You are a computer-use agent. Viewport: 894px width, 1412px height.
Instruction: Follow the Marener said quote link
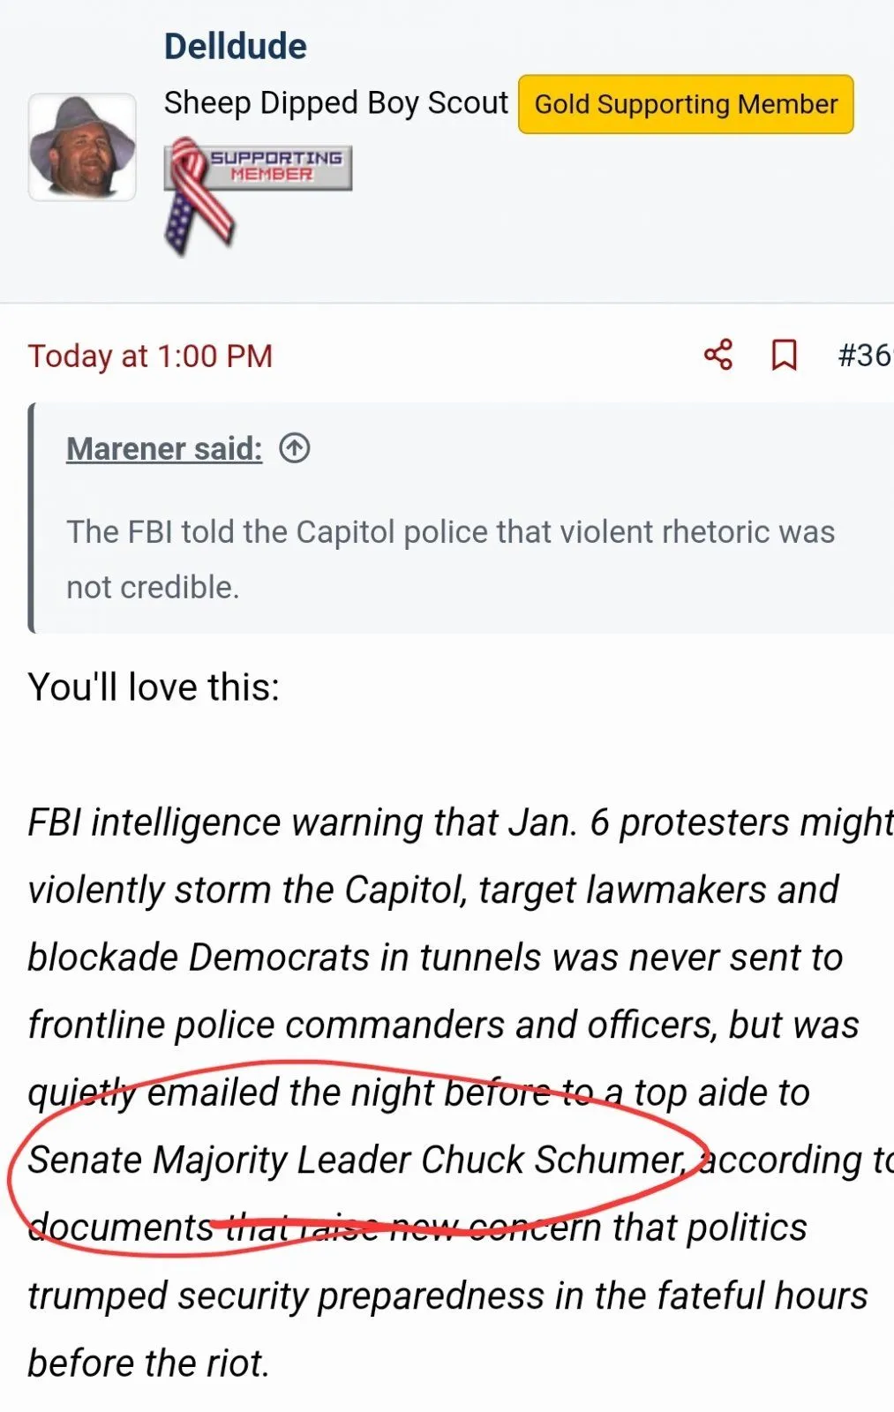pyautogui.click(x=164, y=448)
